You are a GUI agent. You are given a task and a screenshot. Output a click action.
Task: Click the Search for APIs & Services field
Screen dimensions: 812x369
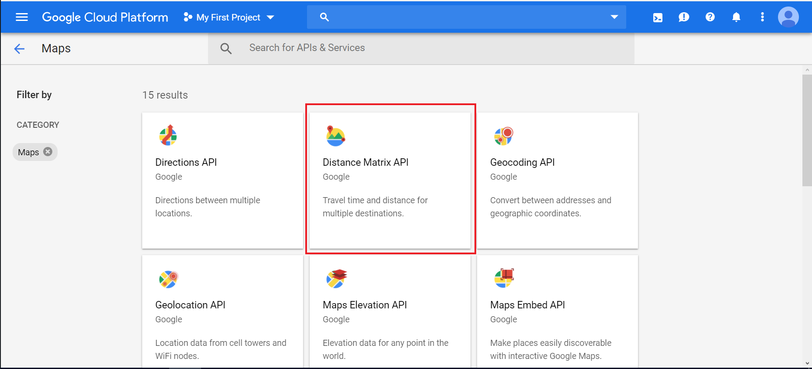pos(421,48)
